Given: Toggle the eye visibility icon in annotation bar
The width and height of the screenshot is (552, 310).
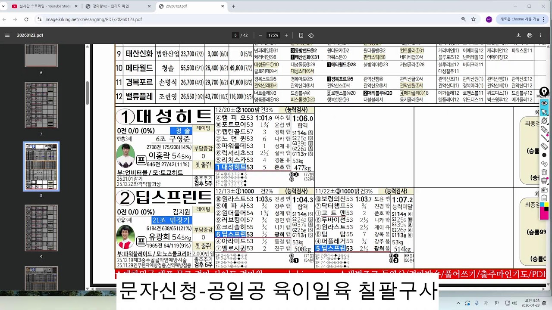Looking at the screenshot, I should [544, 103].
